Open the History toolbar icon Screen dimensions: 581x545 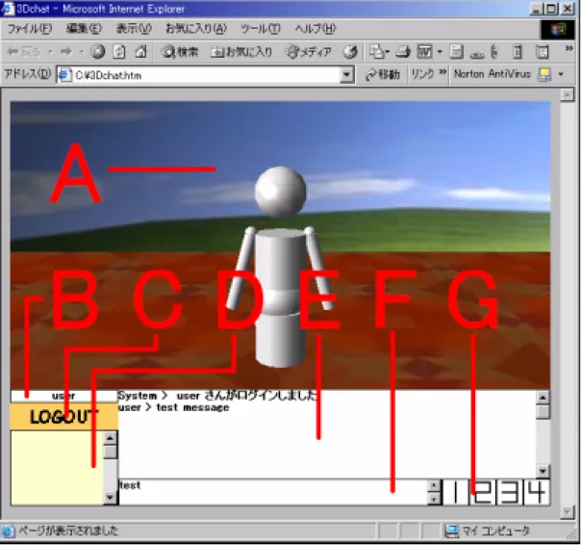[x=349, y=52]
